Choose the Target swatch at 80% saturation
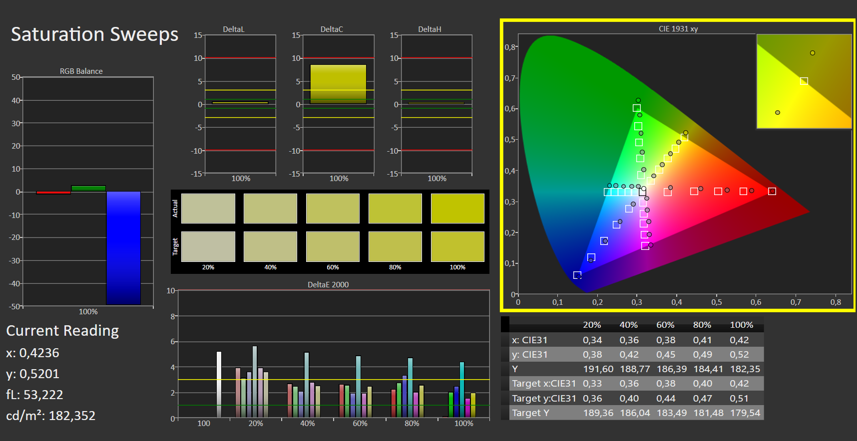The image size is (857, 441). (x=395, y=246)
